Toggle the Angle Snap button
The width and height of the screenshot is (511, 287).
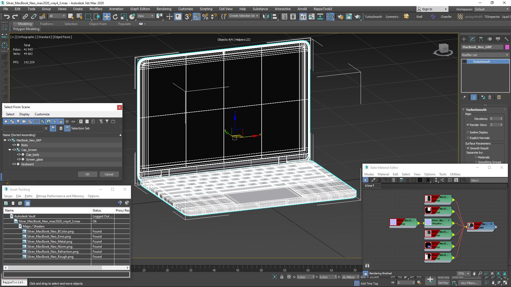(x=197, y=16)
